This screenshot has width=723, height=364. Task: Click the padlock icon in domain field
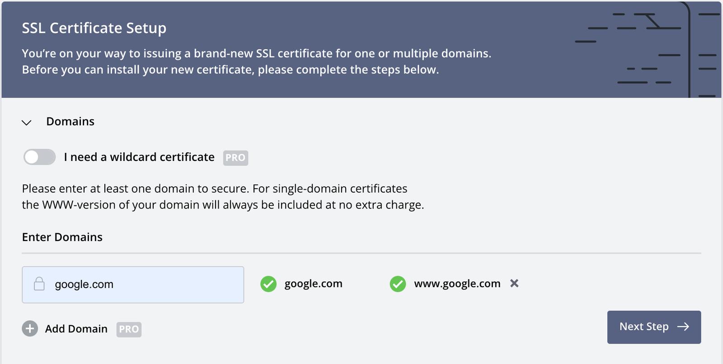pyautogui.click(x=39, y=284)
